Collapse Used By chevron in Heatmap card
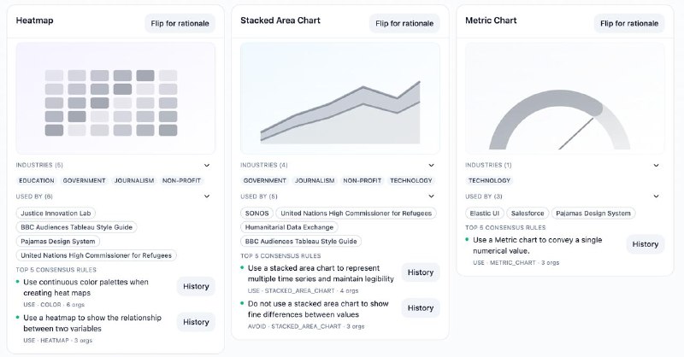684x357 pixels. click(x=207, y=196)
